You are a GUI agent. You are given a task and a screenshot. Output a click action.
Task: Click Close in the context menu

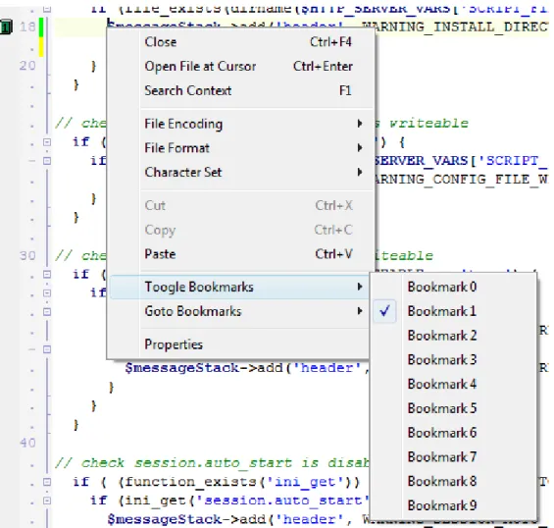point(240,42)
